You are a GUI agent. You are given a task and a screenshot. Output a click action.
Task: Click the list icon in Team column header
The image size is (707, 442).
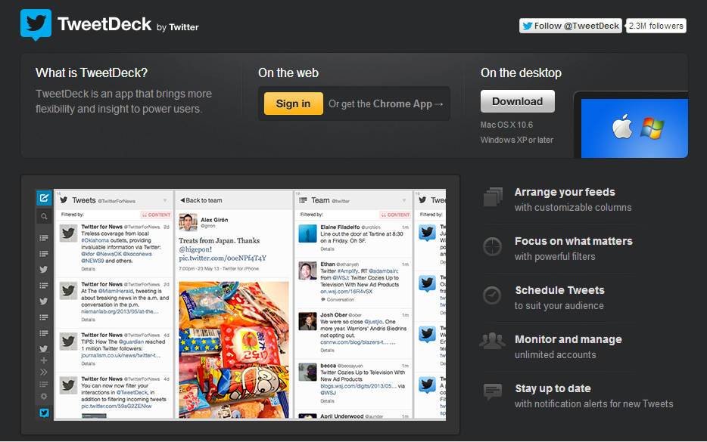tap(303, 200)
